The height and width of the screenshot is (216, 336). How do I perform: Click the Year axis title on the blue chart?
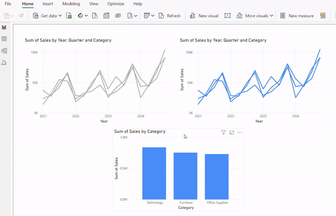click(x=259, y=121)
